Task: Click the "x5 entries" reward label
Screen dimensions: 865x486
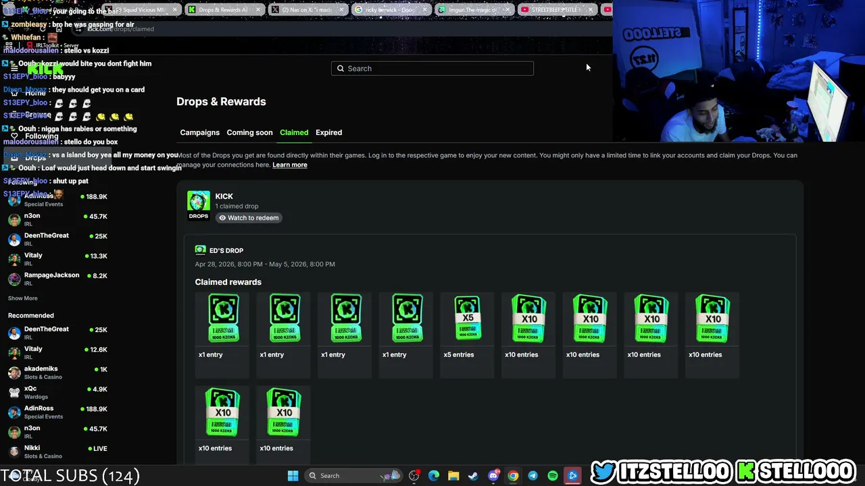Action: point(458,354)
